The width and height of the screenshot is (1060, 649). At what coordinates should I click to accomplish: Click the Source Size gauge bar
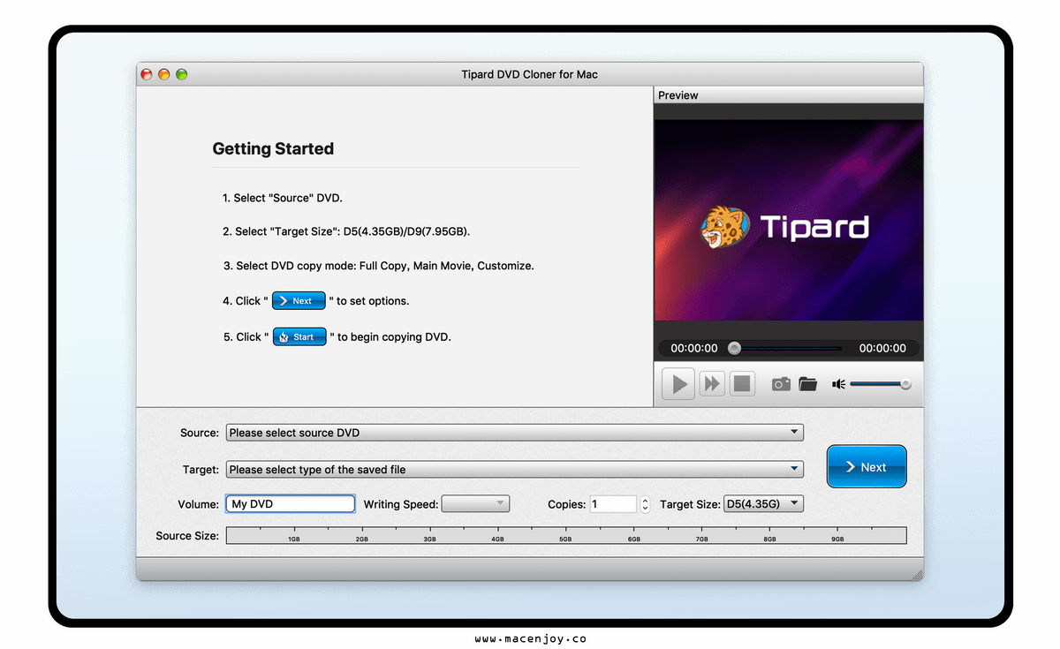coord(566,535)
